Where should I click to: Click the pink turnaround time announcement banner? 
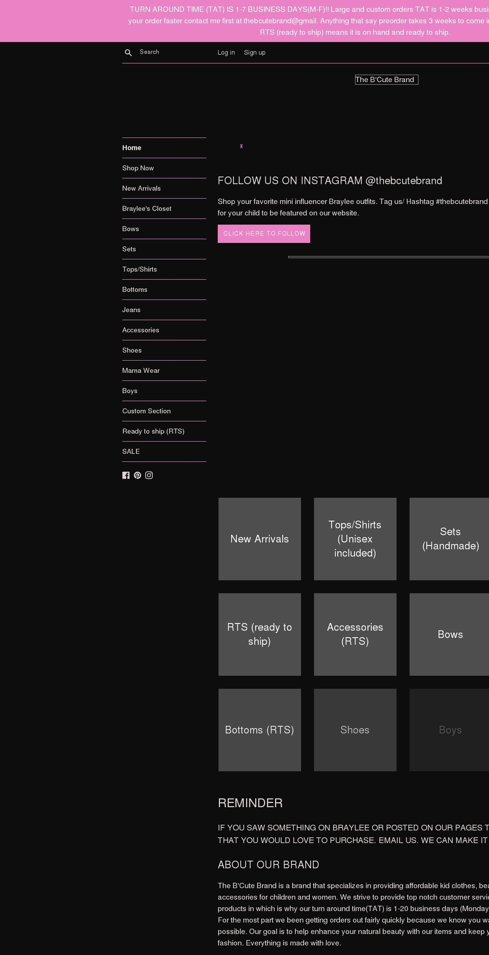[244, 21]
